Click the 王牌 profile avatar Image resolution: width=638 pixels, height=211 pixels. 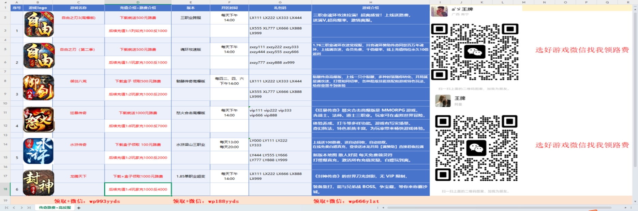[x=443, y=101]
